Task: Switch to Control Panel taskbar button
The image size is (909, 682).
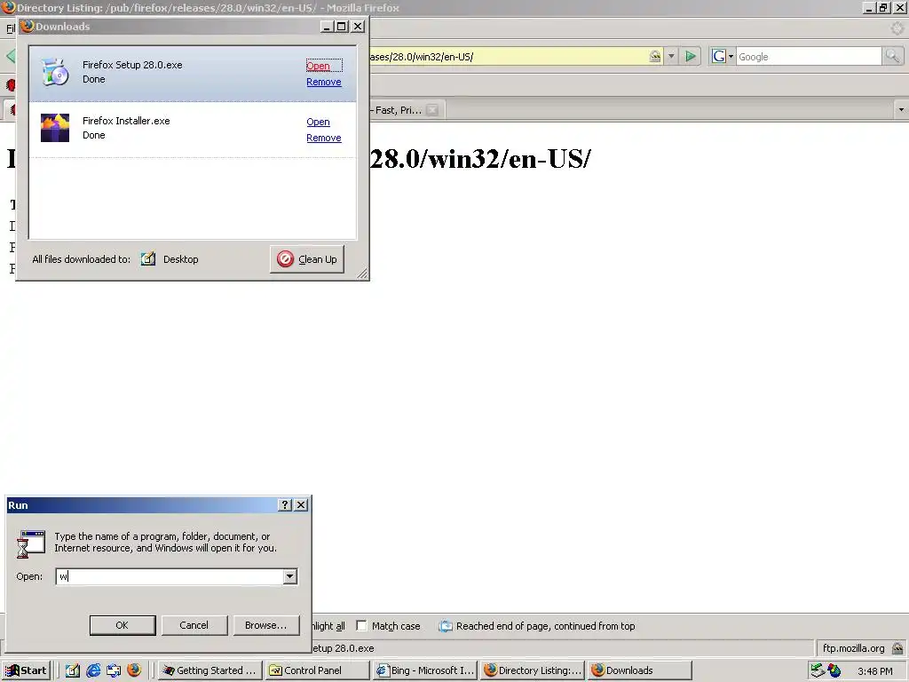Action: coord(317,670)
